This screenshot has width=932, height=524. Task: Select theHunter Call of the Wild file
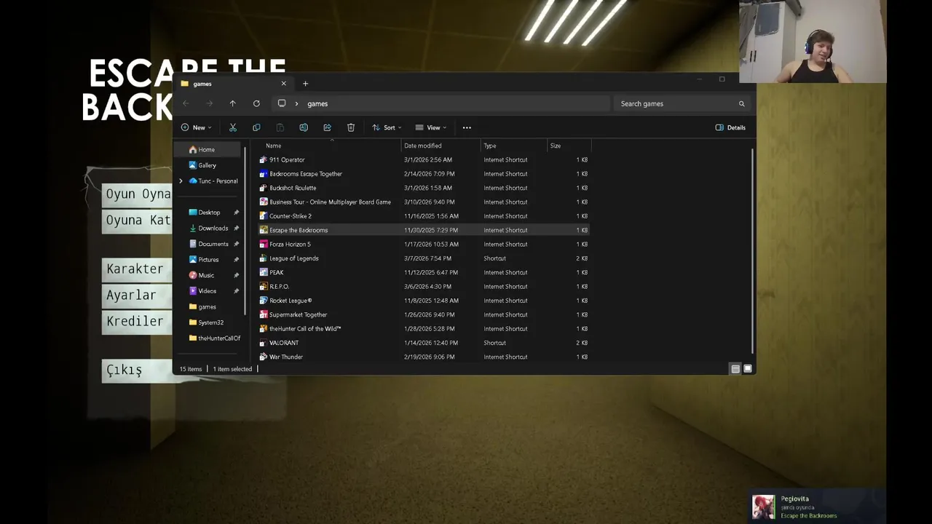point(305,329)
